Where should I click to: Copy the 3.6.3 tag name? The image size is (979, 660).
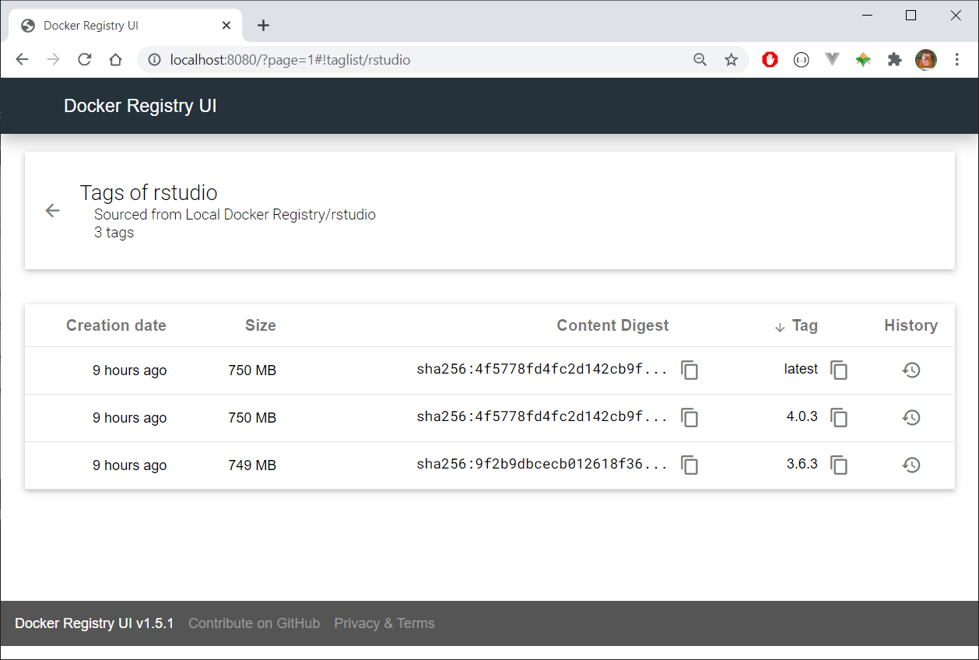click(x=839, y=465)
